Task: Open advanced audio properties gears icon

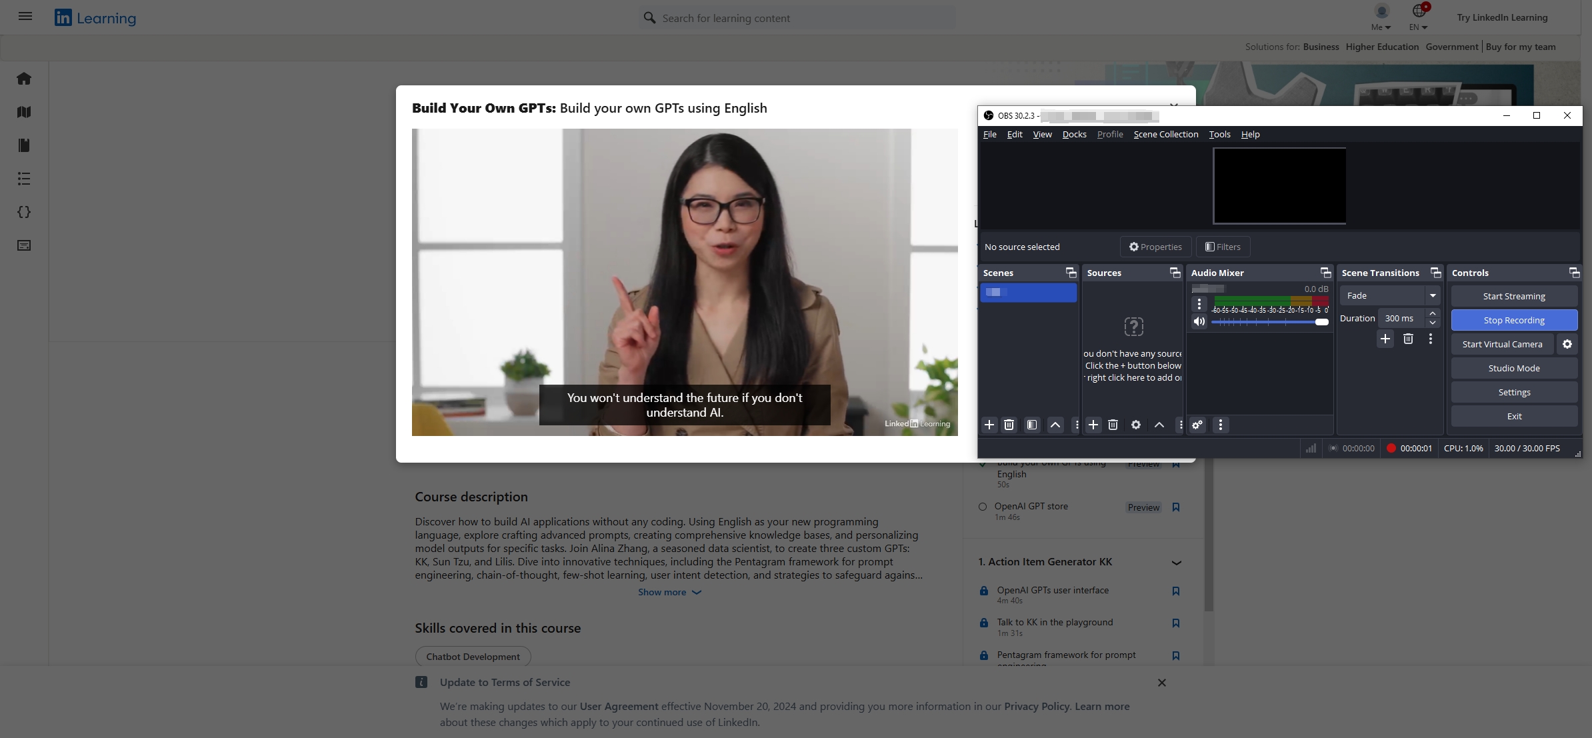Action: 1198,425
